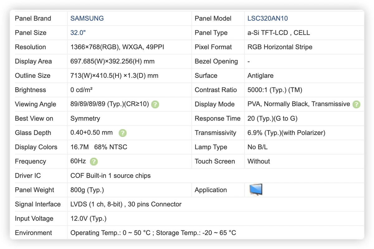Click the contrast ratio 5000:1 (Typ.) (TM)
Screen dimensions: 374x249
click(x=275, y=90)
